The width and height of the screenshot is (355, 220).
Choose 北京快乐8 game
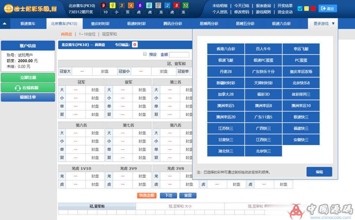coord(301,83)
